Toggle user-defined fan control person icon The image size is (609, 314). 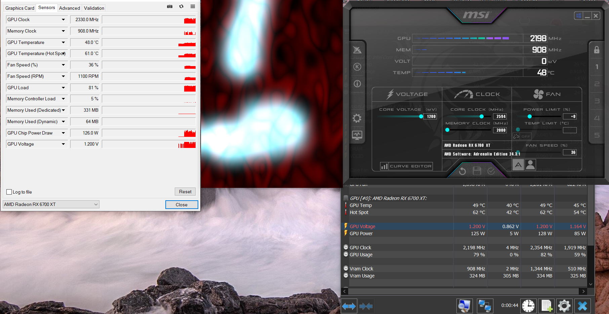(530, 165)
